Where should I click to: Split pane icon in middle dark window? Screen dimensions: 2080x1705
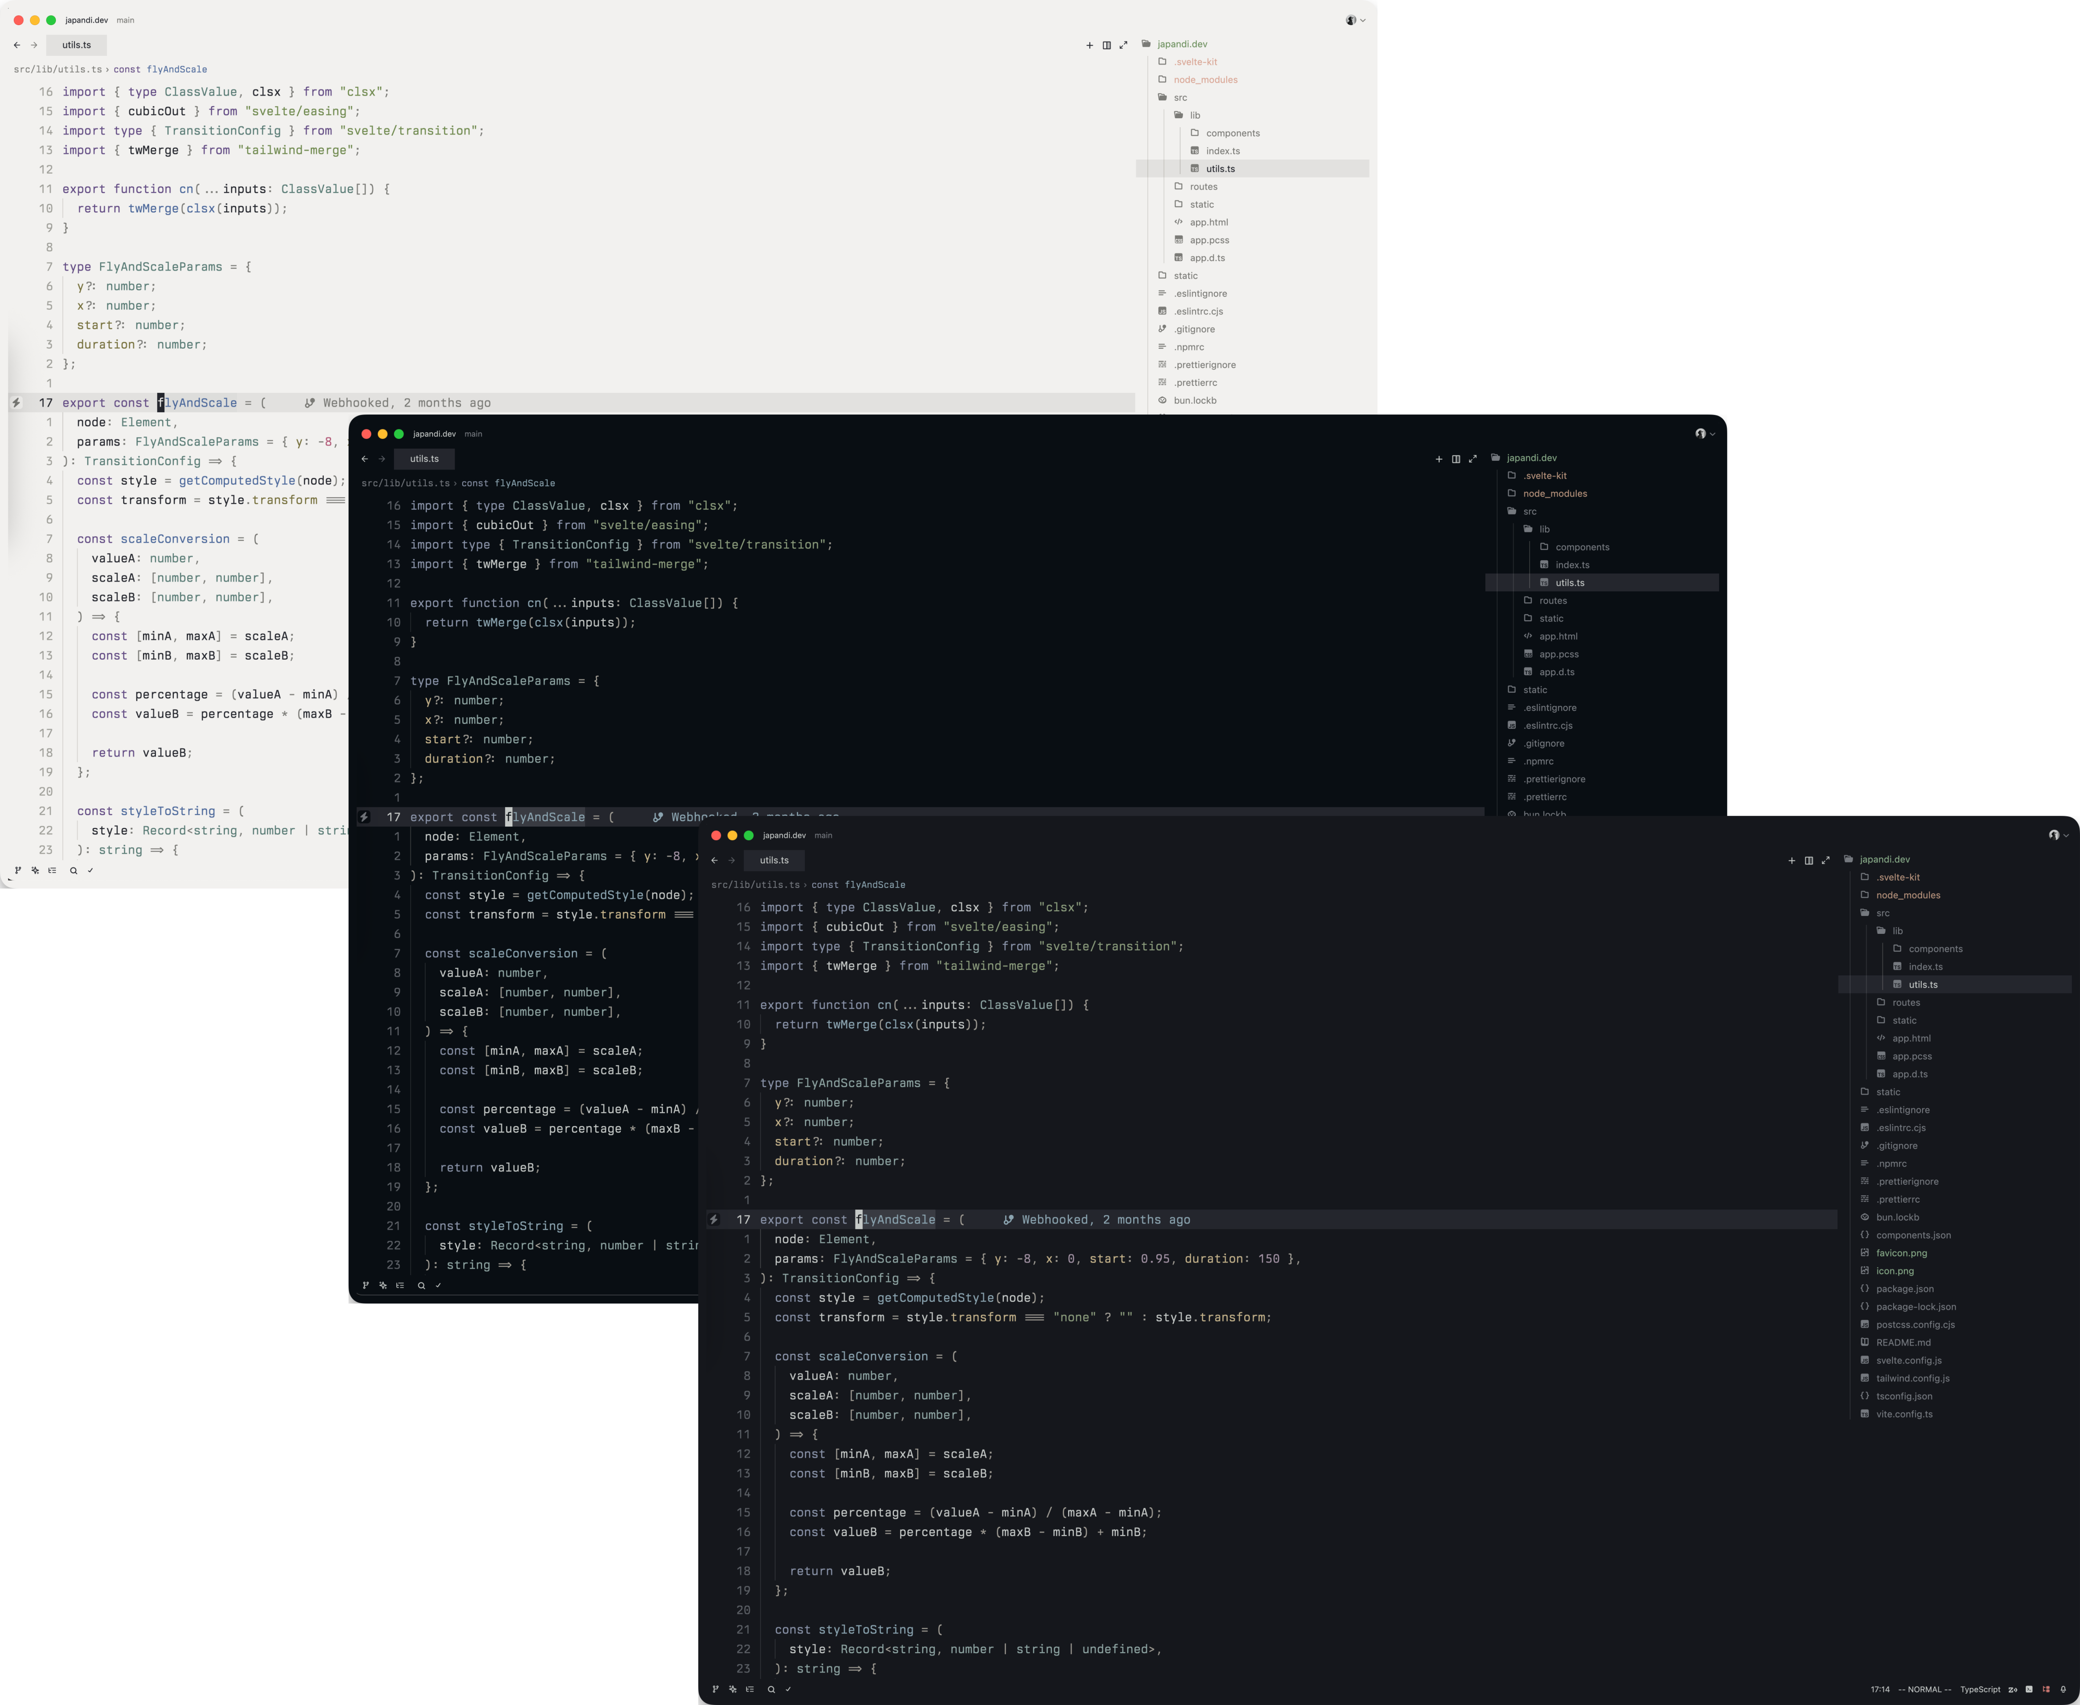pos(1456,459)
